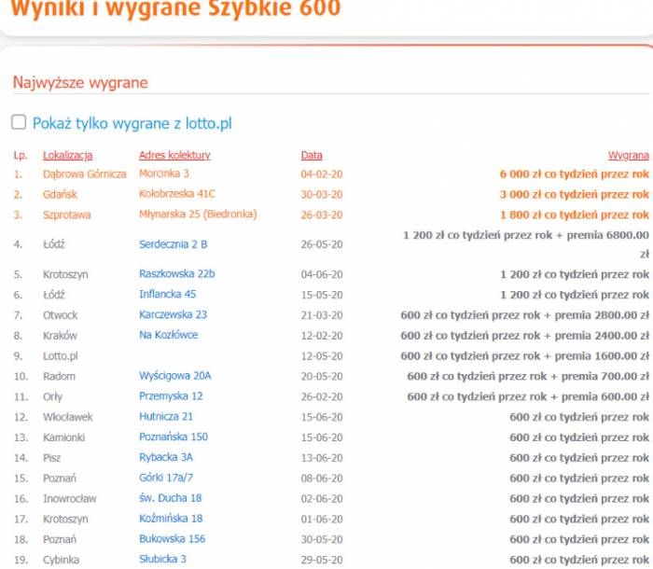
Task: Select the date 26-05-20
Action: (x=322, y=244)
